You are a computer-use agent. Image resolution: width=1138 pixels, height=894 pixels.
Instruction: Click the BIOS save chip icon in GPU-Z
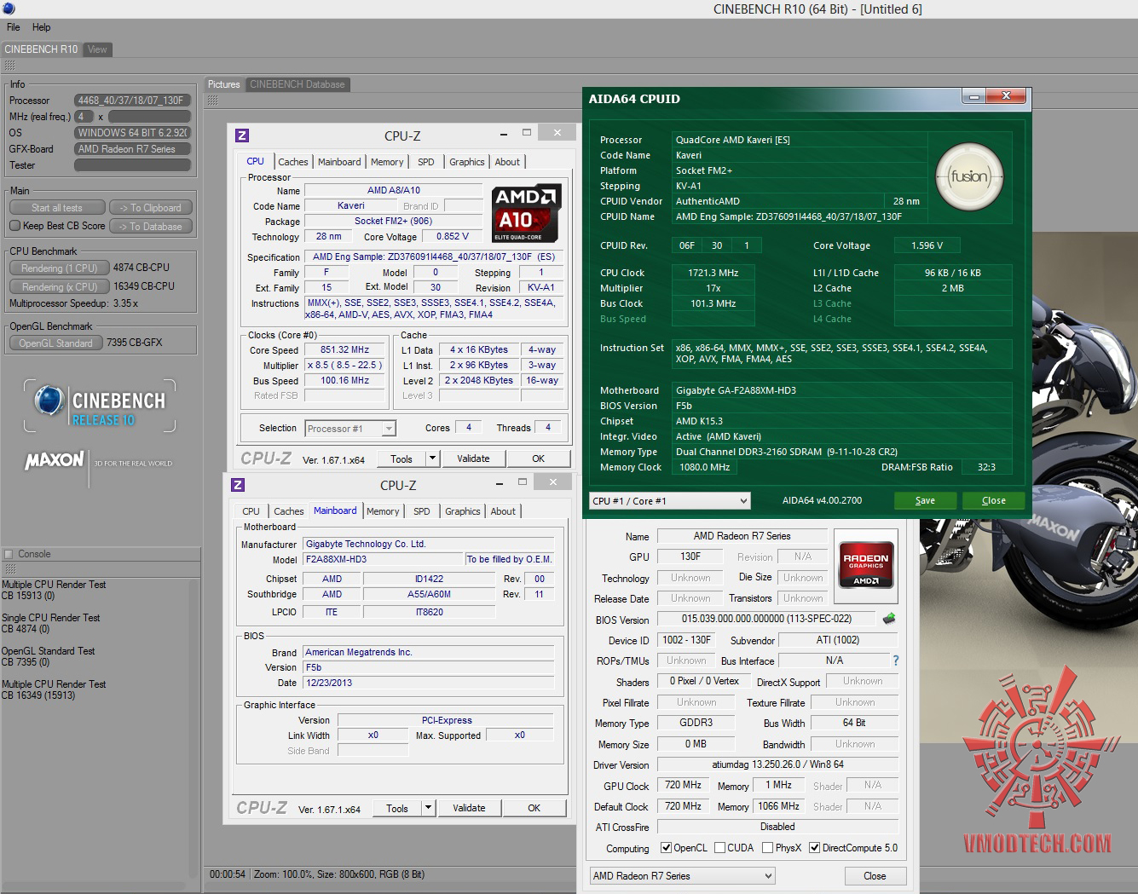click(889, 619)
